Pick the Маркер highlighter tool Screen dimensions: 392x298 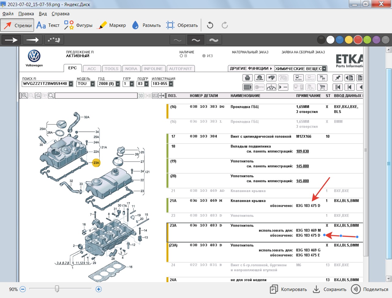(x=111, y=25)
